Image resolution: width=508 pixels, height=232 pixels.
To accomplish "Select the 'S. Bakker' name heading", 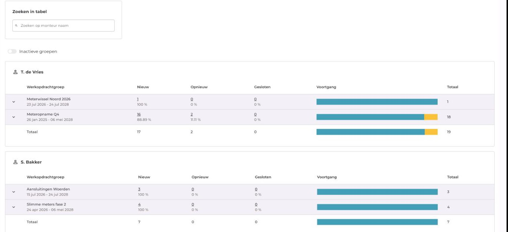I will [x=31, y=162].
